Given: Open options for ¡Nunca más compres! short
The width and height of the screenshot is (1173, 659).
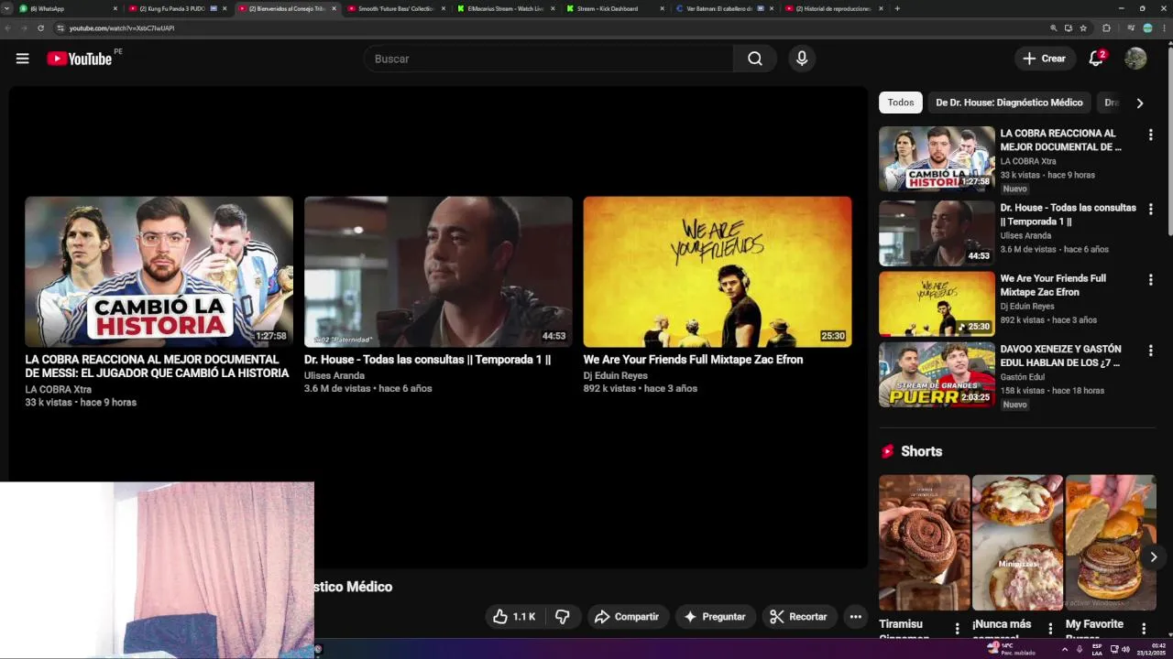Looking at the screenshot, I should (1050, 629).
